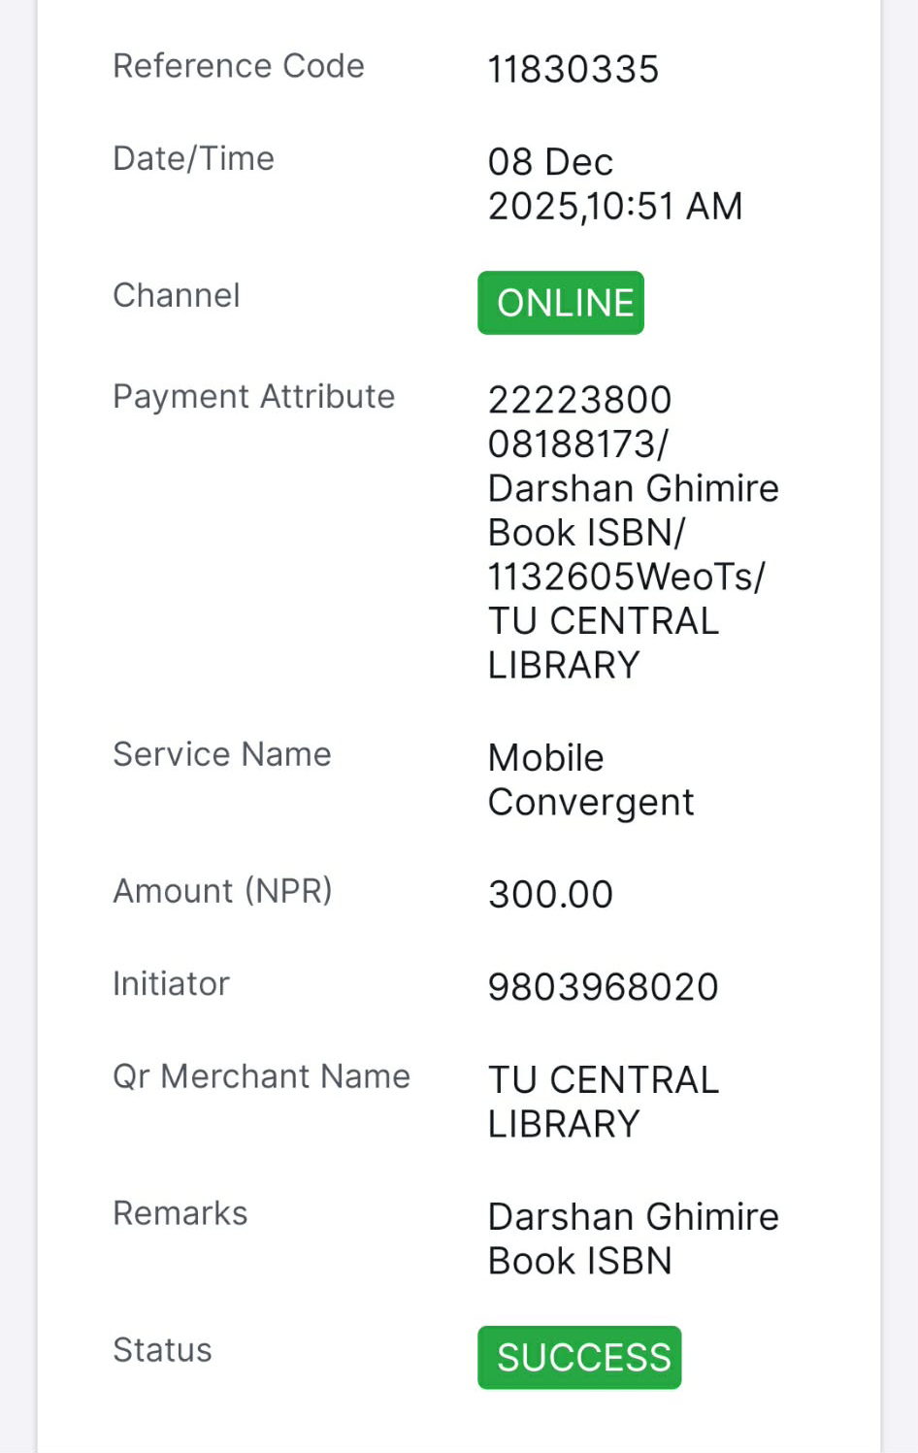The image size is (918, 1453).
Task: Tap the Remarks label
Action: point(180,1213)
